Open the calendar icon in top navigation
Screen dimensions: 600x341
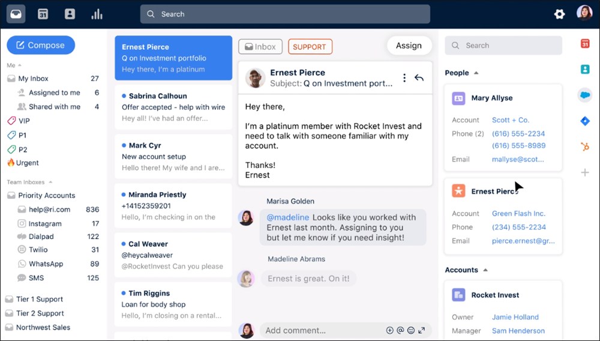pyautogui.click(x=43, y=14)
